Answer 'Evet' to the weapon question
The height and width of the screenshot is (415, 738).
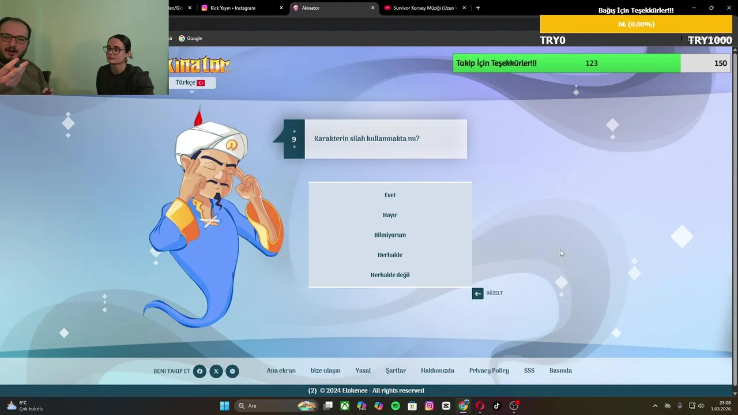click(x=390, y=195)
